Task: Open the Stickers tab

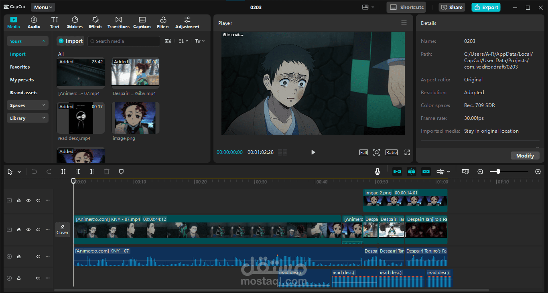Action: (x=75, y=22)
